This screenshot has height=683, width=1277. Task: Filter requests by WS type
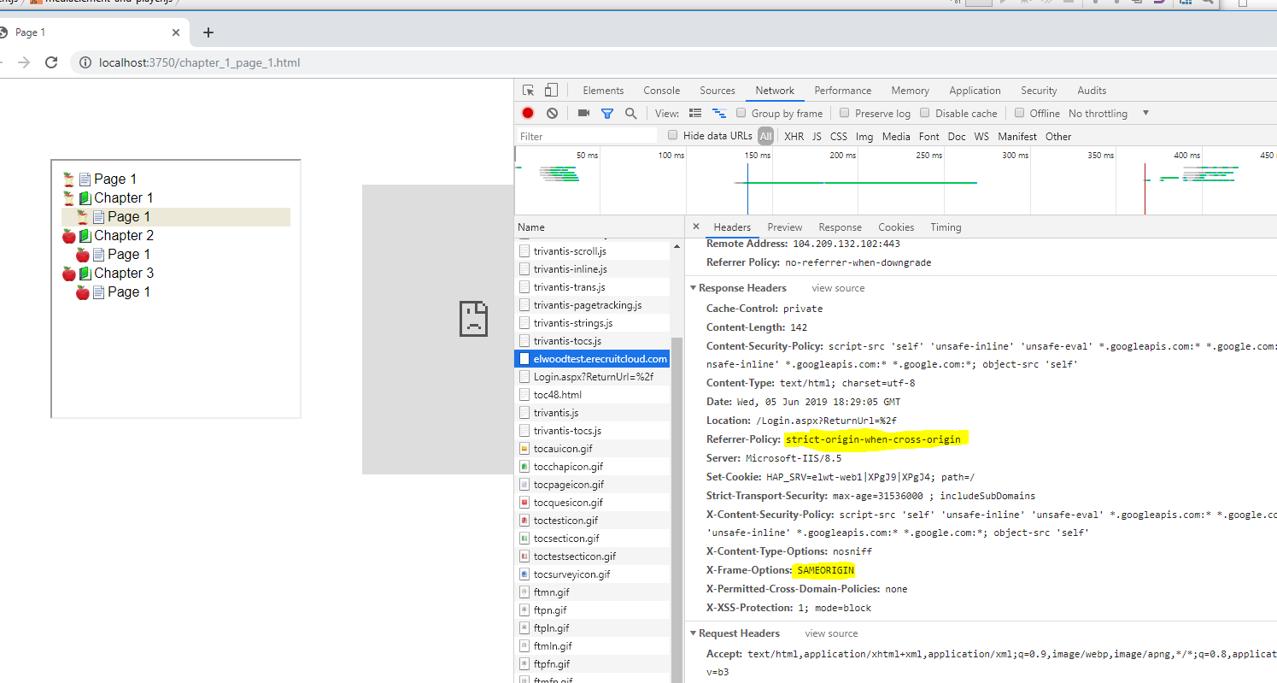981,136
